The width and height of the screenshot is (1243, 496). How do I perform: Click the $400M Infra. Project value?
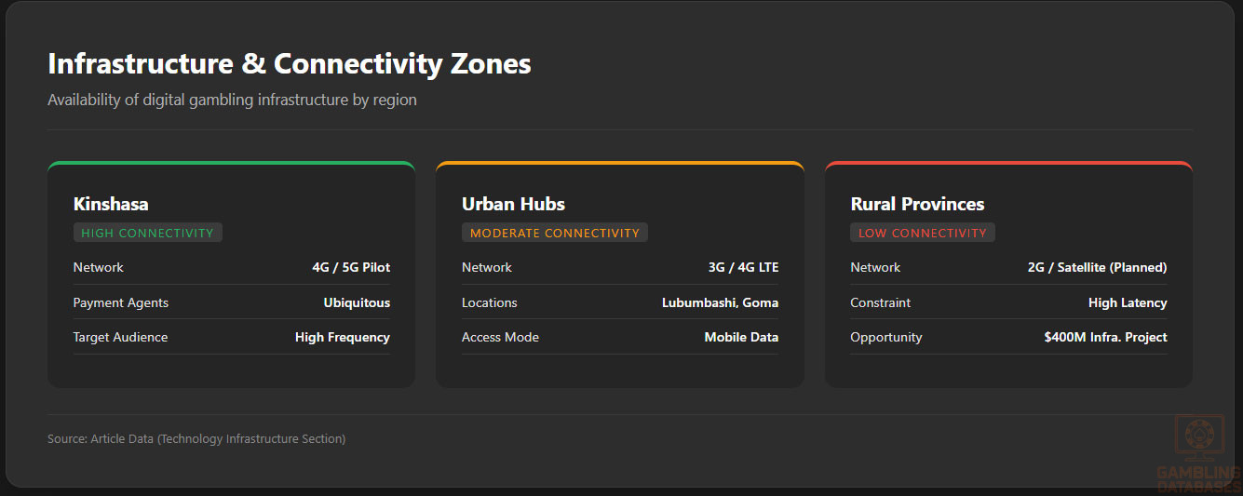1105,337
